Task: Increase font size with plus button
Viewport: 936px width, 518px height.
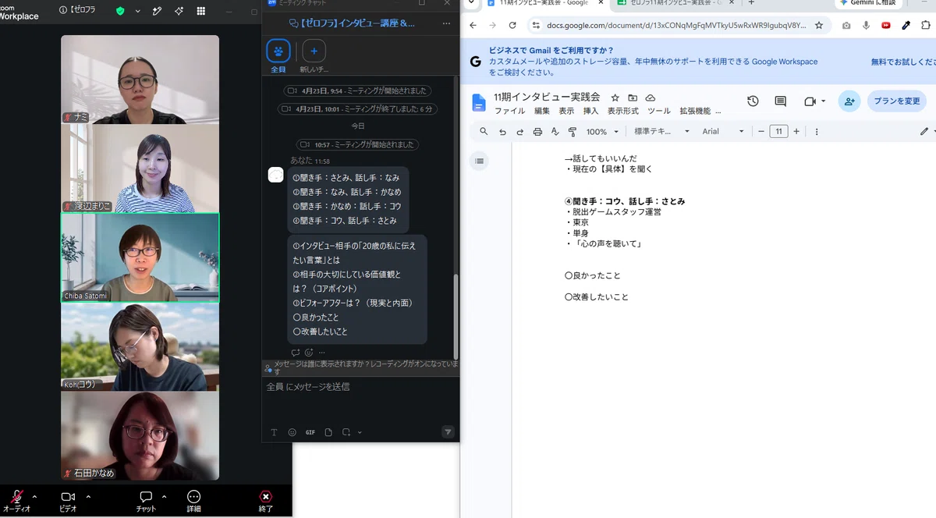Action: click(x=796, y=132)
